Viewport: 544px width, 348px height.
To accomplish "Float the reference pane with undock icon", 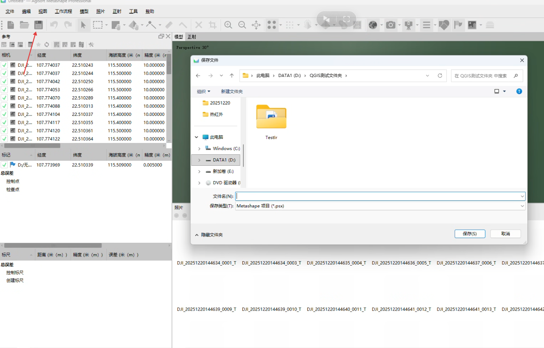I will click(161, 37).
